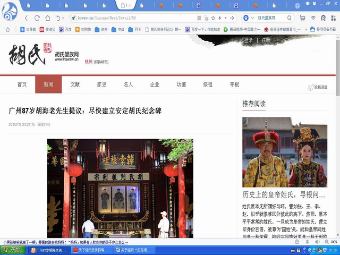Click the 投稿通道 submission link
The width and height of the screenshot is (340, 255).
(x=318, y=87)
